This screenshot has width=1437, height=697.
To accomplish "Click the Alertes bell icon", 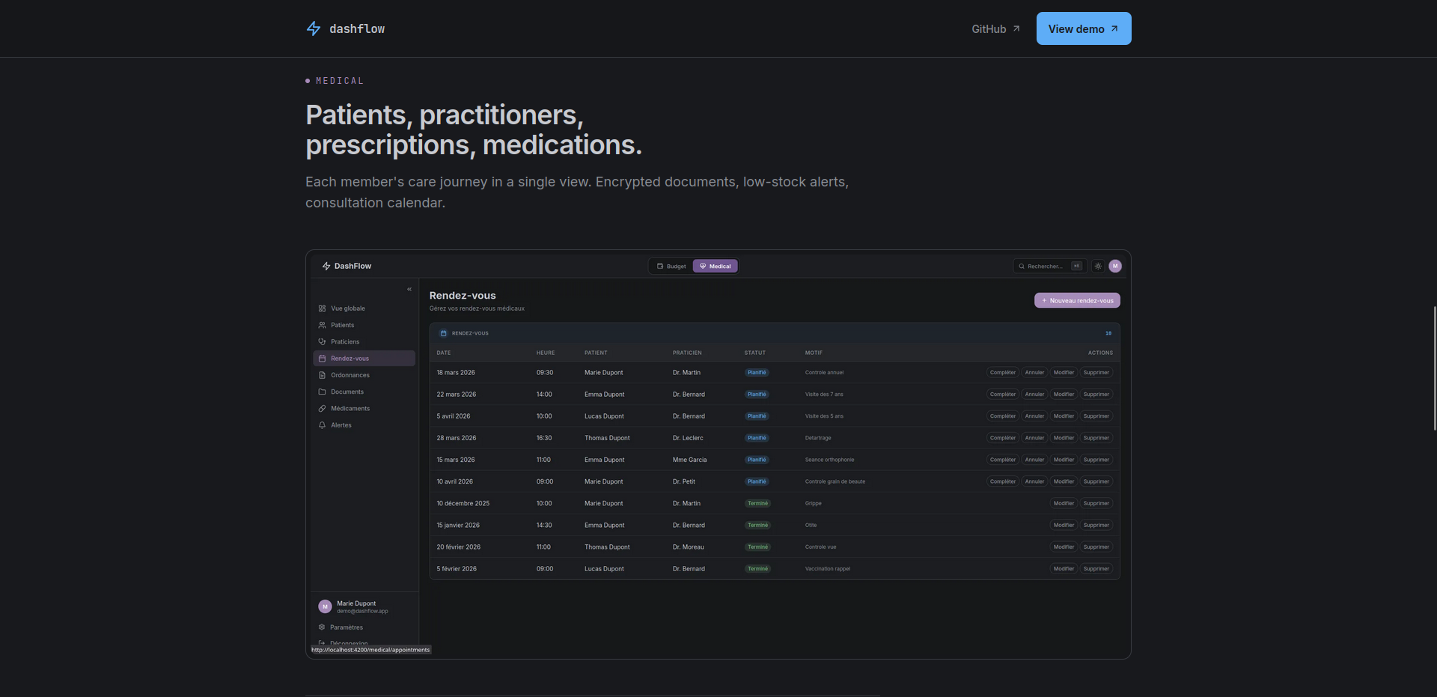I will pyautogui.click(x=322, y=424).
